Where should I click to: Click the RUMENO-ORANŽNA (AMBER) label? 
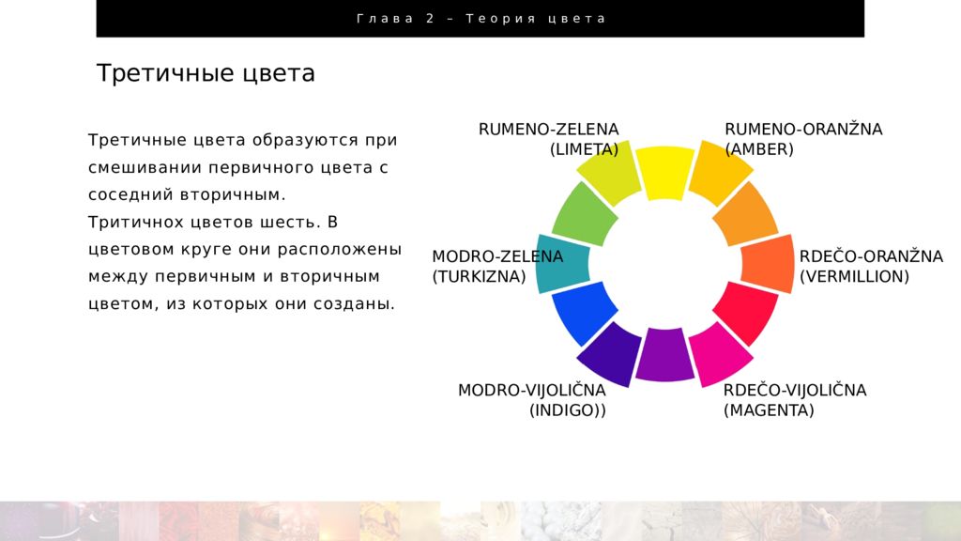pyautogui.click(x=803, y=139)
